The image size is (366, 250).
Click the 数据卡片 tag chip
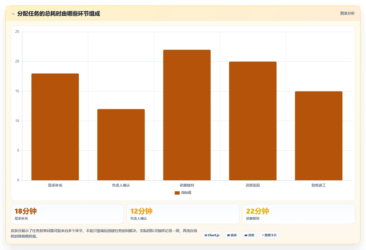(x=269, y=235)
